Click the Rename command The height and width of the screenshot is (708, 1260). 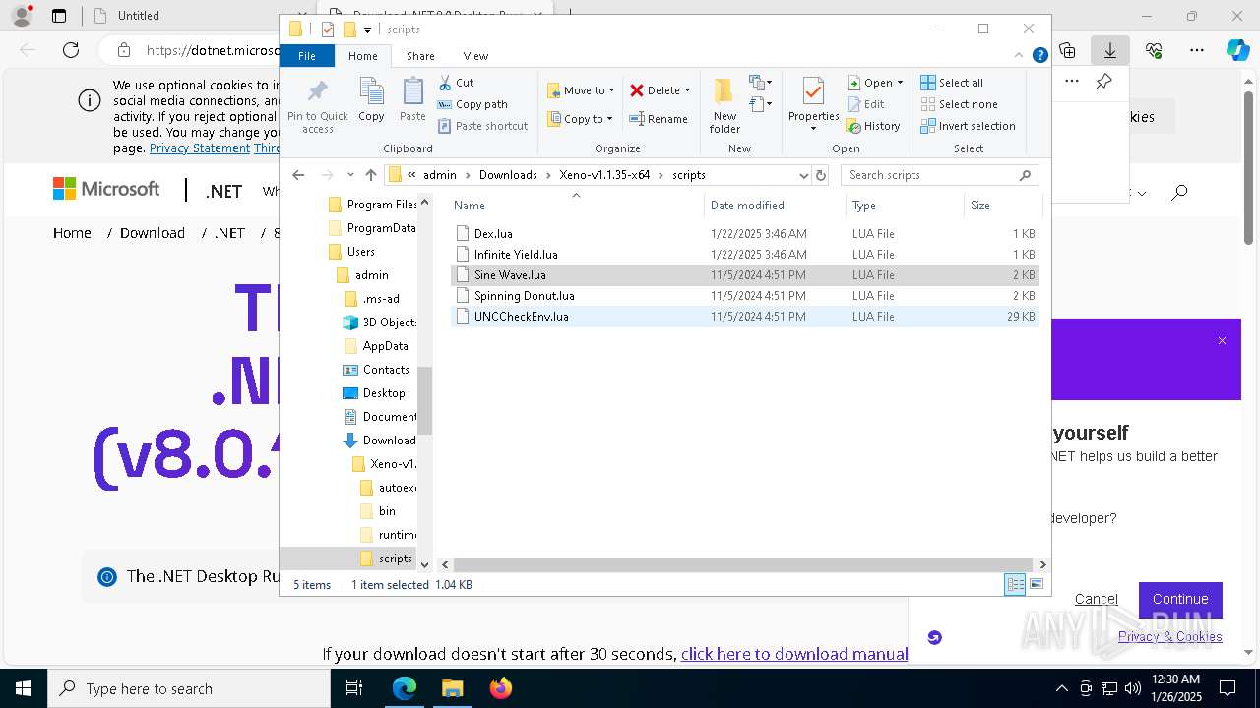tap(659, 119)
